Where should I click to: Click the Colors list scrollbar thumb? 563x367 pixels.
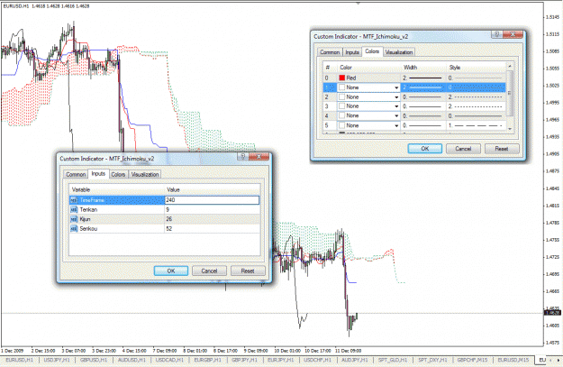tap(509, 94)
